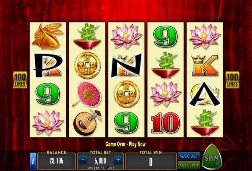Screen dimensions: 252x171
Task: Click the MAX BET button
Action: (189, 156)
